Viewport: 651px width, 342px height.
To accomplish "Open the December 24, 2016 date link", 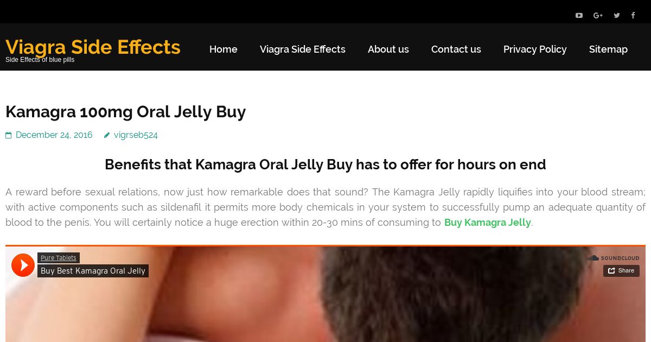I will pos(54,135).
